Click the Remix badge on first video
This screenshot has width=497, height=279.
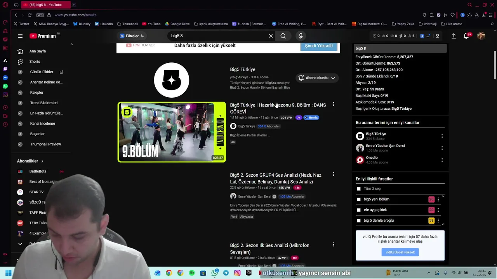[311, 117]
